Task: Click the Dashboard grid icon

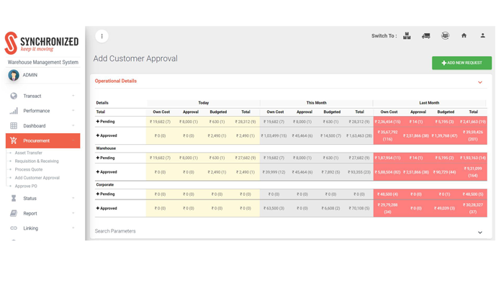Action: [14, 126]
